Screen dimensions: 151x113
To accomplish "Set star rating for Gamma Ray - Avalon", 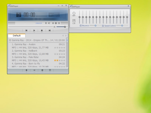I will coord(60,47).
